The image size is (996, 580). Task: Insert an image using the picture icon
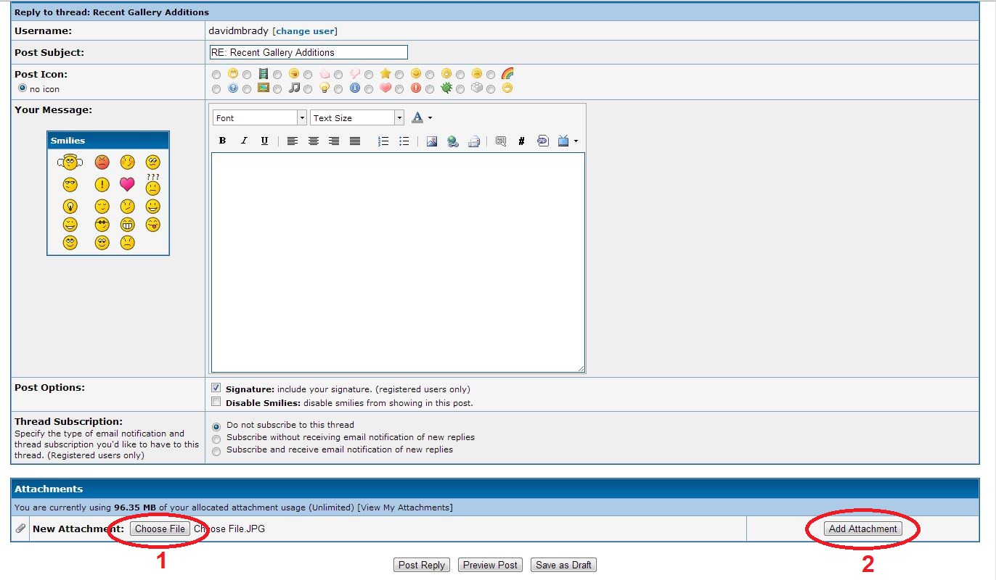coord(432,141)
